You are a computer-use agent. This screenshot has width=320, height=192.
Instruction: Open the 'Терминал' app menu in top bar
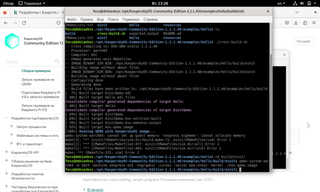(x=32, y=3)
